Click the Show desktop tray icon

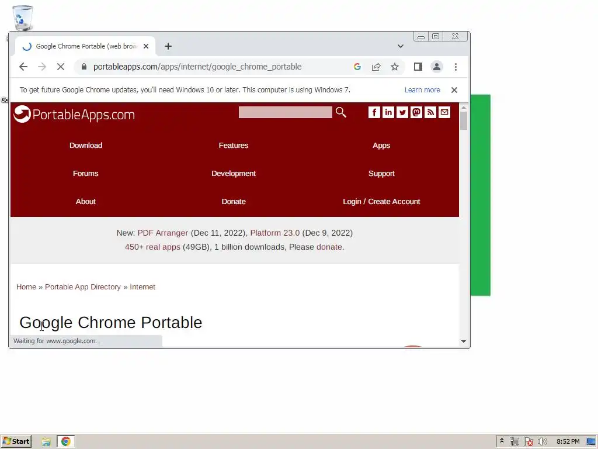click(592, 442)
